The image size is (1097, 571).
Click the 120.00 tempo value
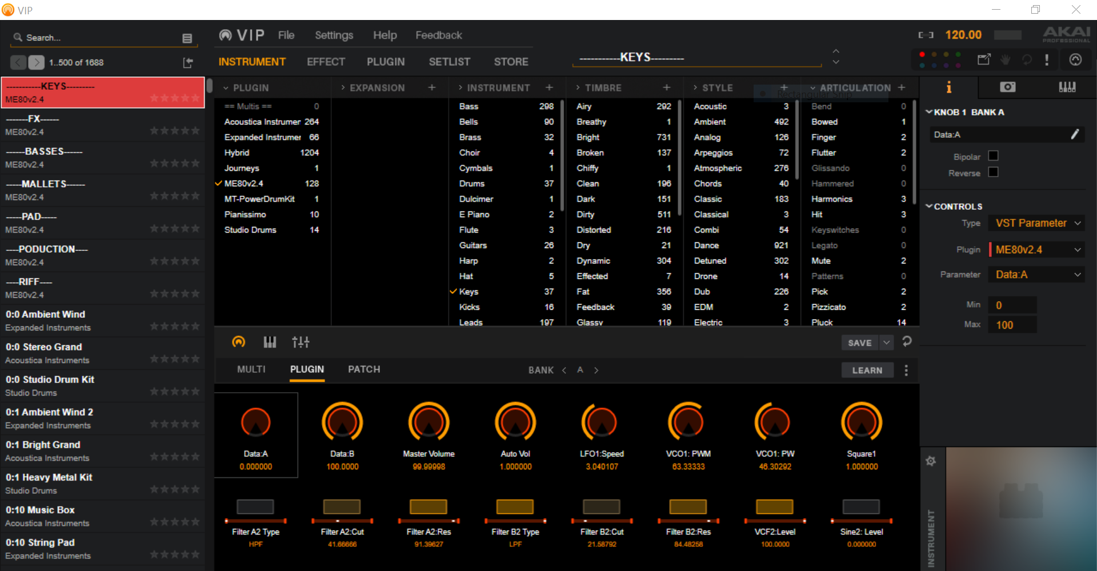963,35
